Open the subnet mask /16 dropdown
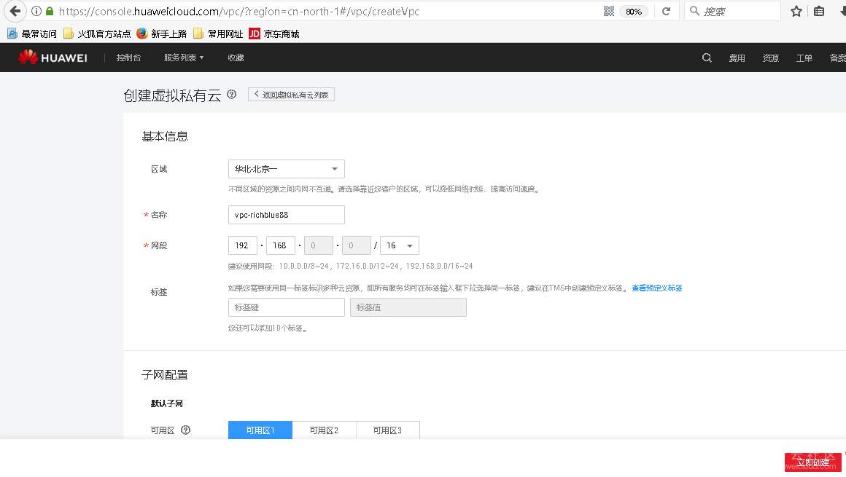Image resolution: width=846 pixels, height=477 pixels. coord(400,245)
